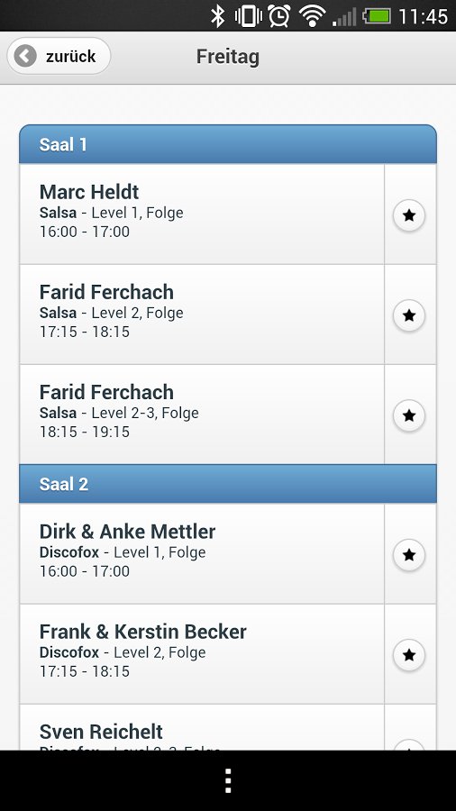Tap the battery indicator icon
The width and height of the screenshot is (456, 811).
point(377,16)
